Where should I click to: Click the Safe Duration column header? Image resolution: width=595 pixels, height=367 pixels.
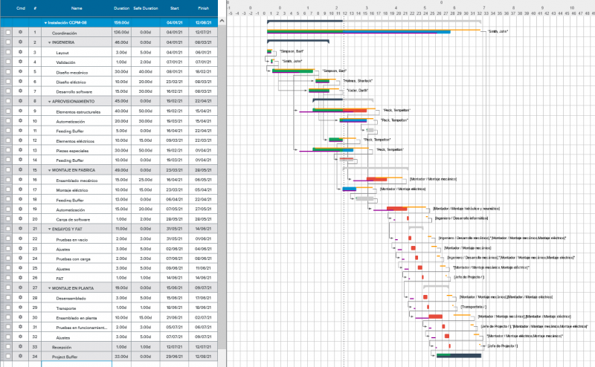pos(146,8)
